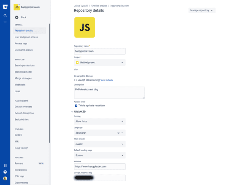The image size is (239, 185).
Task: Click happyphpdev.com breadcrumb link
Action: coord(119,6)
